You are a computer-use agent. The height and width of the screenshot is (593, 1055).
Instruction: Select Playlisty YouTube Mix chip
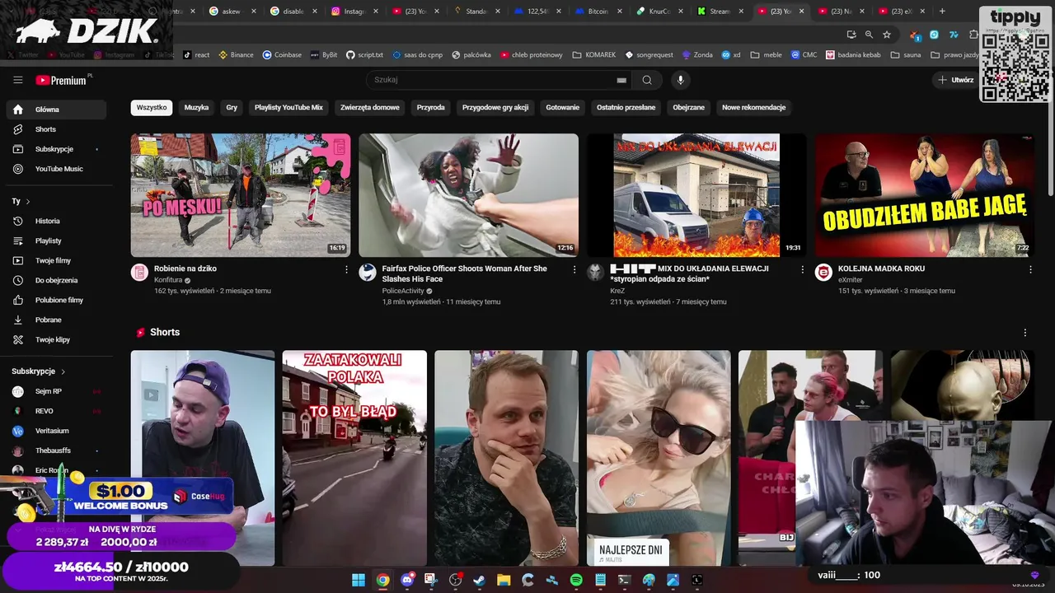point(288,108)
